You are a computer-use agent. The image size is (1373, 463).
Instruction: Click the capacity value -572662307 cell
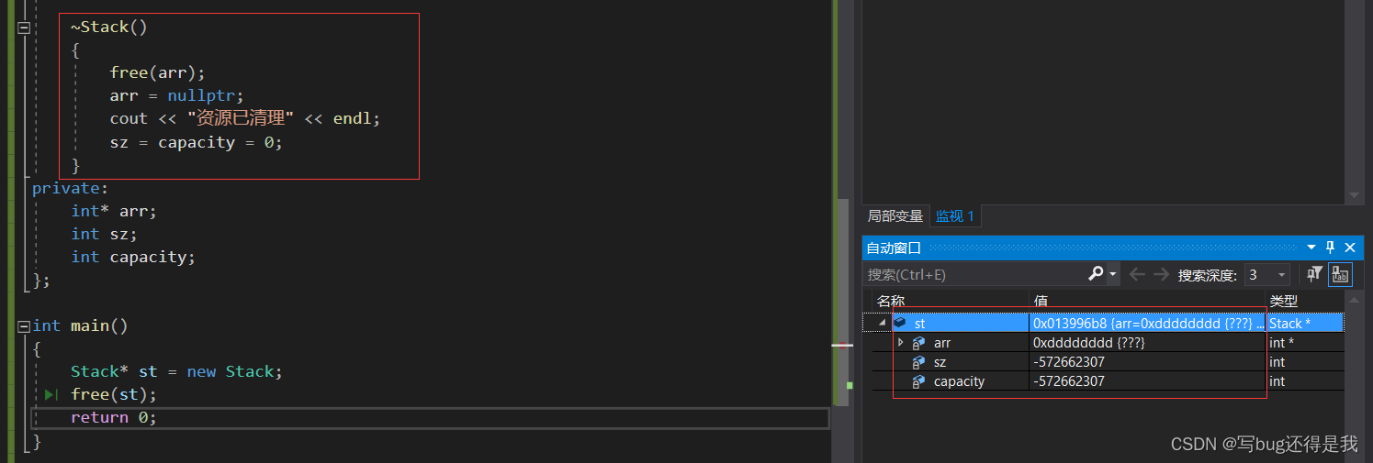click(1148, 381)
